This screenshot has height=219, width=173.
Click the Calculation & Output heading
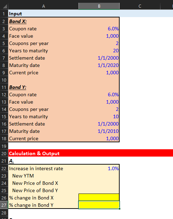click(34, 153)
